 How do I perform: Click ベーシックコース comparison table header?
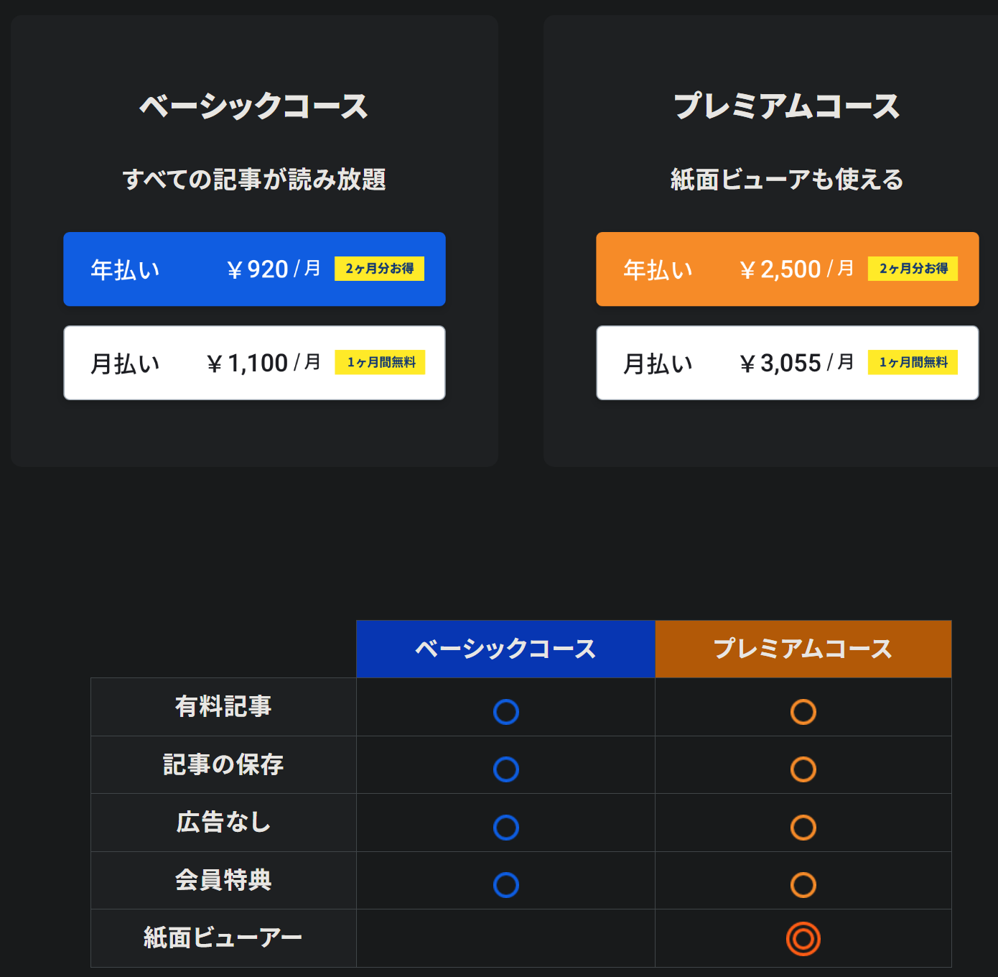click(x=505, y=649)
